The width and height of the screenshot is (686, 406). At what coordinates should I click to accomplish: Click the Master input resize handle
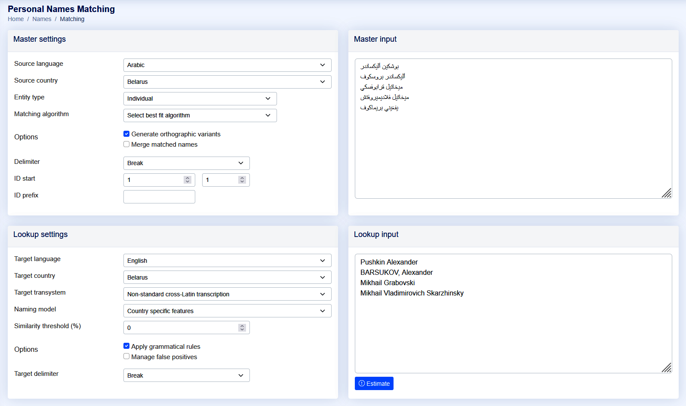click(667, 194)
